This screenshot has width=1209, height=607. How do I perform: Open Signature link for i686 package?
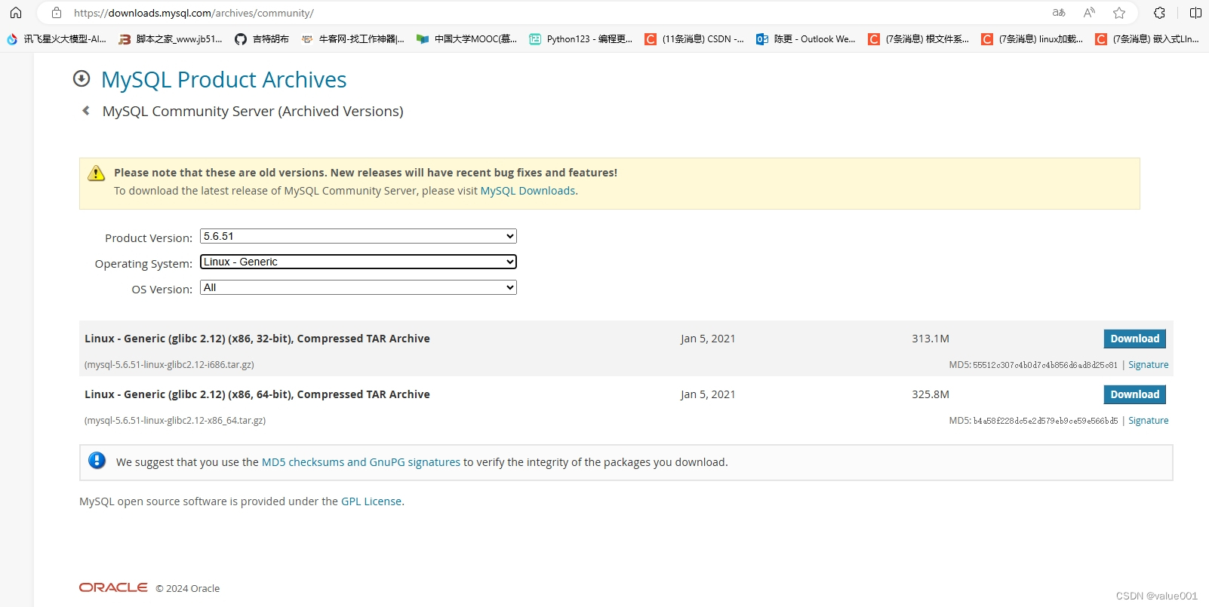[1148, 365]
